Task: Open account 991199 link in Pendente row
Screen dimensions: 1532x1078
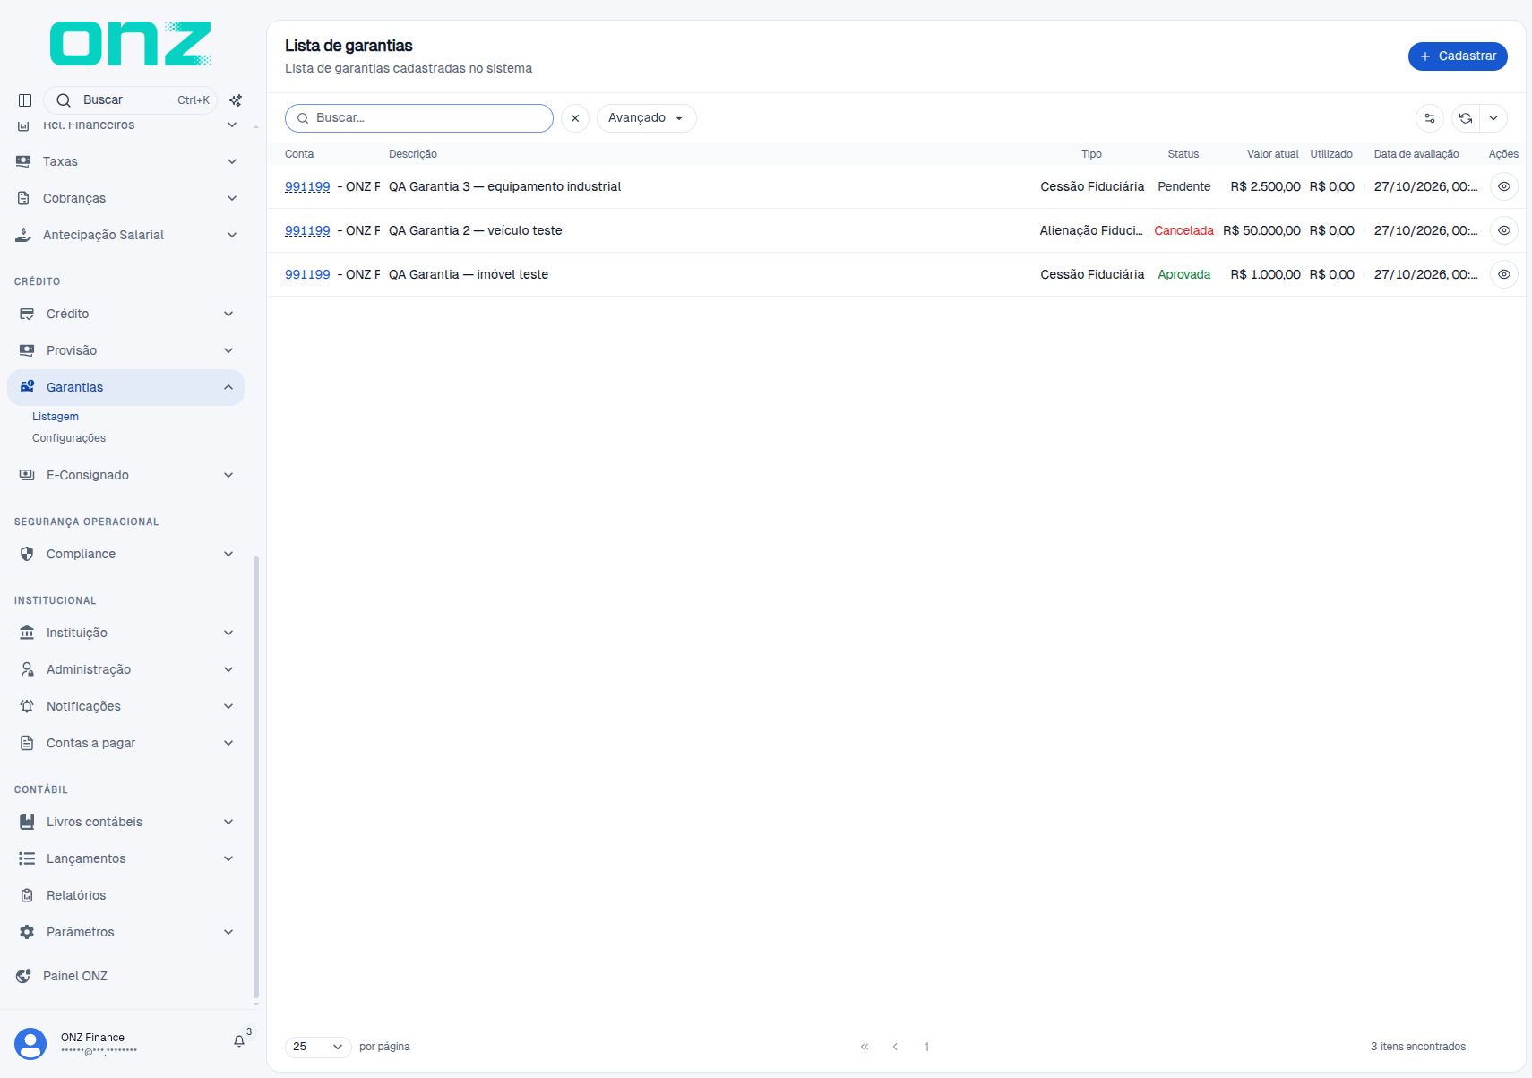Action: pyautogui.click(x=307, y=186)
